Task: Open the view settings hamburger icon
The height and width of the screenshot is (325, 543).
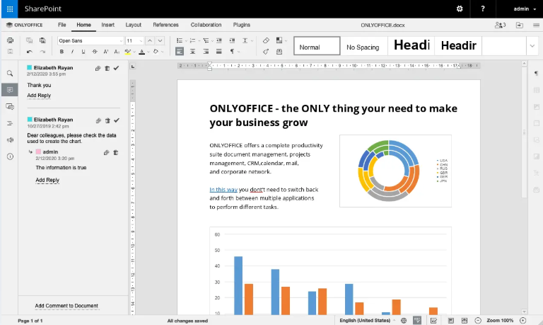Action: click(x=536, y=25)
